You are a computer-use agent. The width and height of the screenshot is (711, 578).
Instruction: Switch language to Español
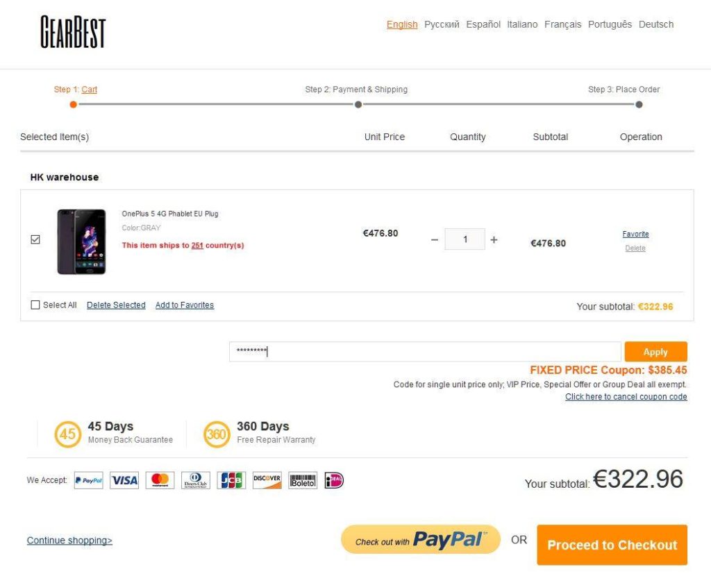483,24
